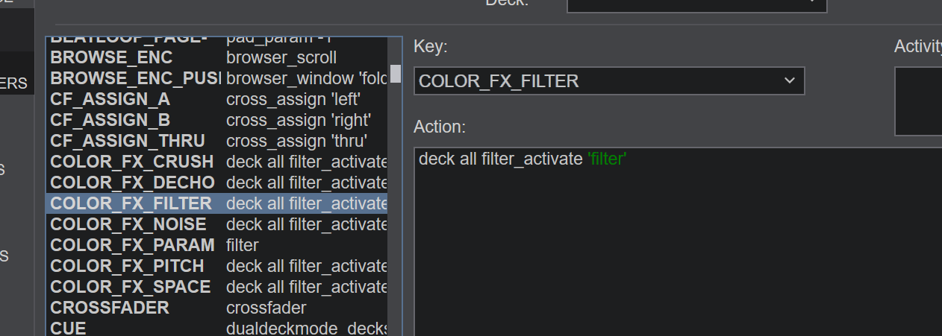Choose the COLOR_FX_NOISE mapping

(216, 224)
